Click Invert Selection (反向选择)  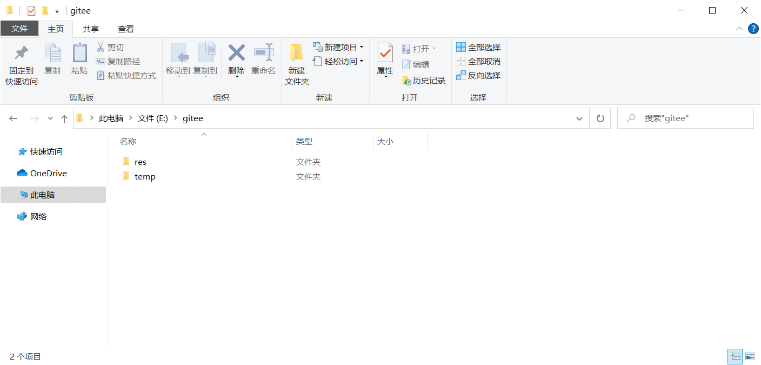coord(478,76)
